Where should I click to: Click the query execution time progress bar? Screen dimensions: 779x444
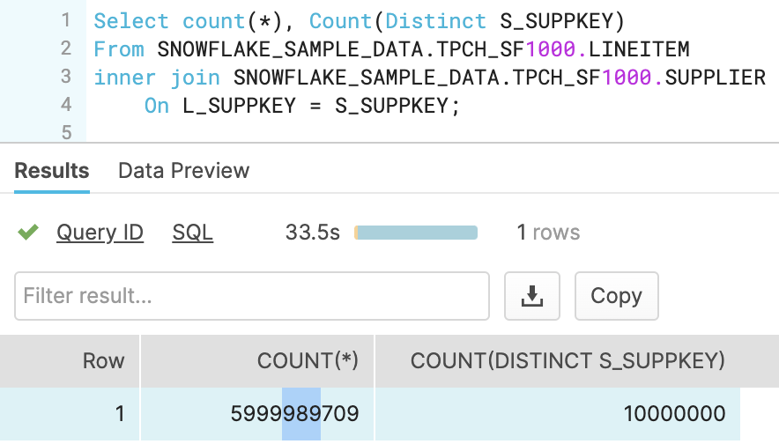coord(416,233)
